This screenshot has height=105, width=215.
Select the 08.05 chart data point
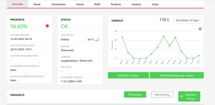175,38
